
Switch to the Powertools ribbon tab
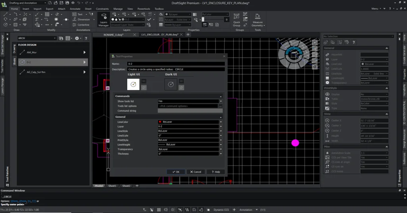click(144, 8)
